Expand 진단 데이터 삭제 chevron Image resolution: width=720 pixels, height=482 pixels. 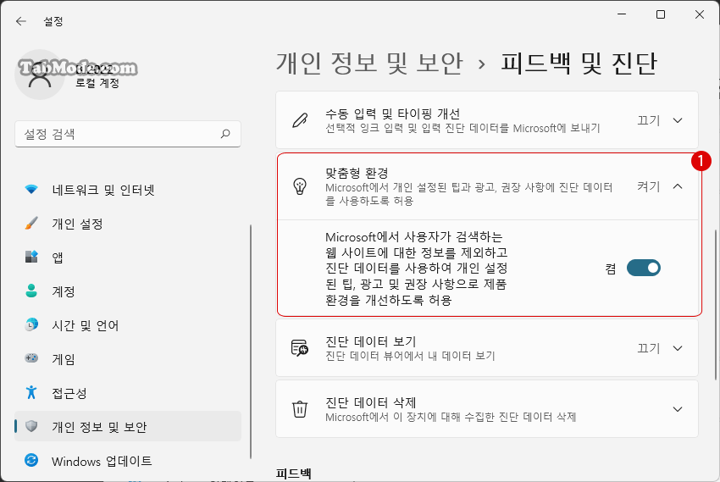click(678, 408)
